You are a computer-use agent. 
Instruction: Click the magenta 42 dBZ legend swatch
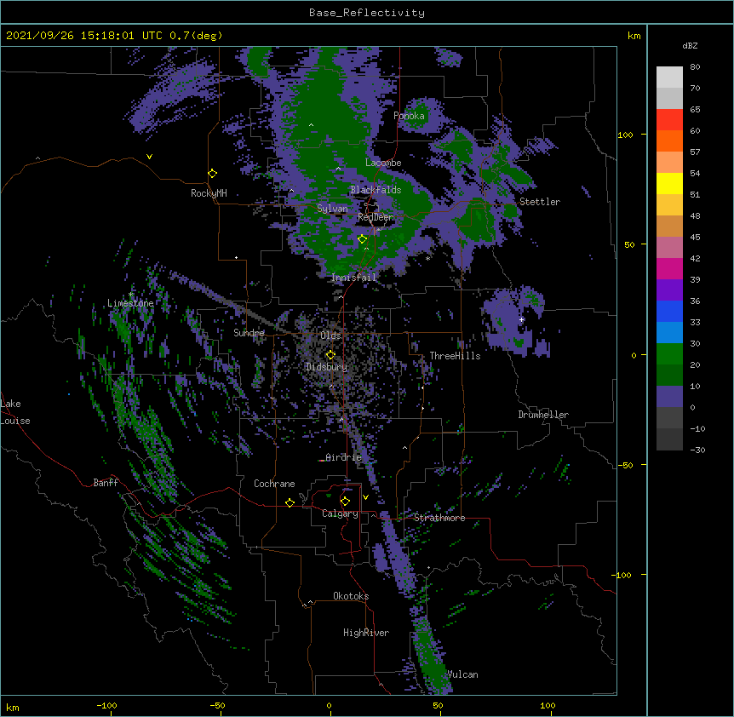tap(669, 268)
